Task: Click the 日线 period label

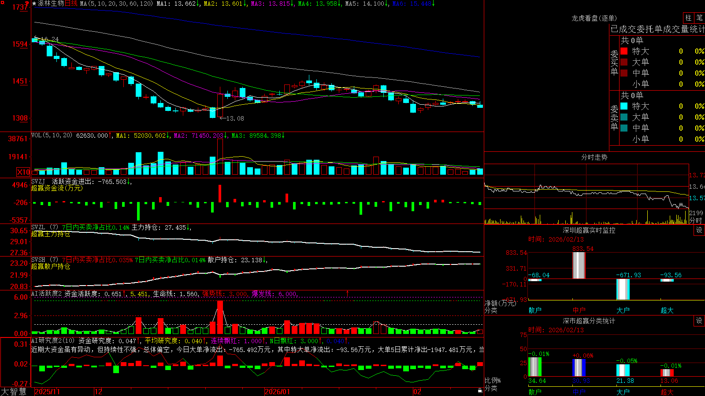Action: [x=71, y=4]
